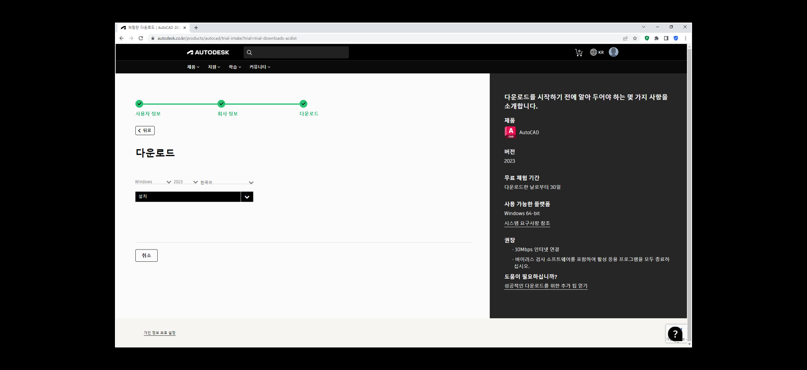The width and height of the screenshot is (807, 370).
Task: Click the Autodesk logo in the header
Action: [x=208, y=52]
